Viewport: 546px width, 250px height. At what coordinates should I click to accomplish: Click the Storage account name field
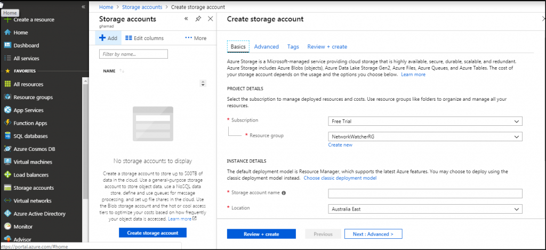pyautogui.click(x=424, y=193)
